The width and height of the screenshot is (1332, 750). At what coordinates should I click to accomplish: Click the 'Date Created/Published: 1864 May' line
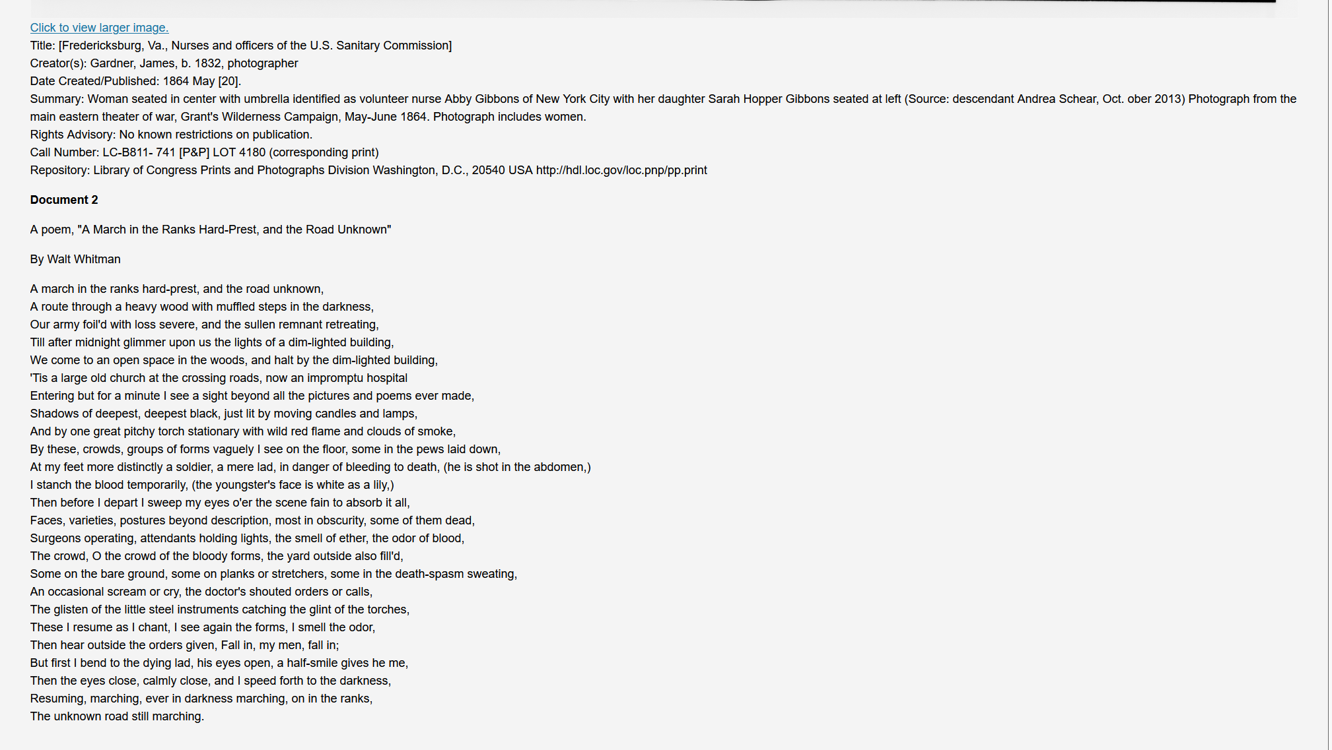[135, 81]
